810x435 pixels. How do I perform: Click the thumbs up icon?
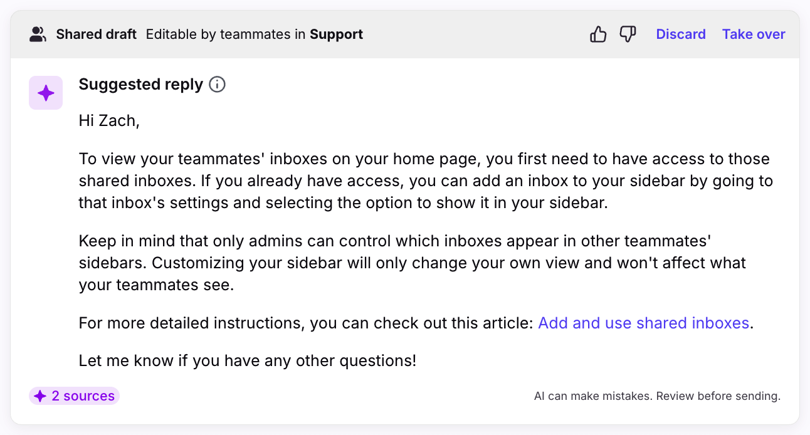(x=598, y=34)
